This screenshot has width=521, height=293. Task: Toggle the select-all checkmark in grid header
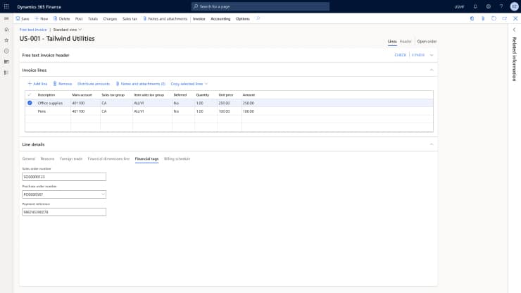(30, 95)
